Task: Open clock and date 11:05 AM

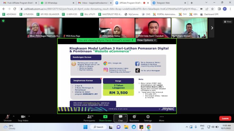Action: (x=226, y=127)
